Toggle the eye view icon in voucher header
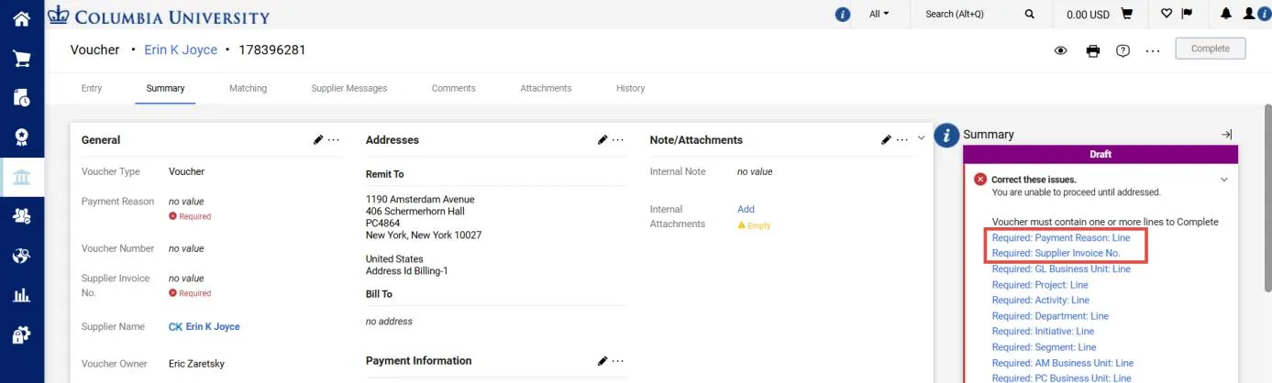This screenshot has height=383, width=1272. pyautogui.click(x=1061, y=50)
